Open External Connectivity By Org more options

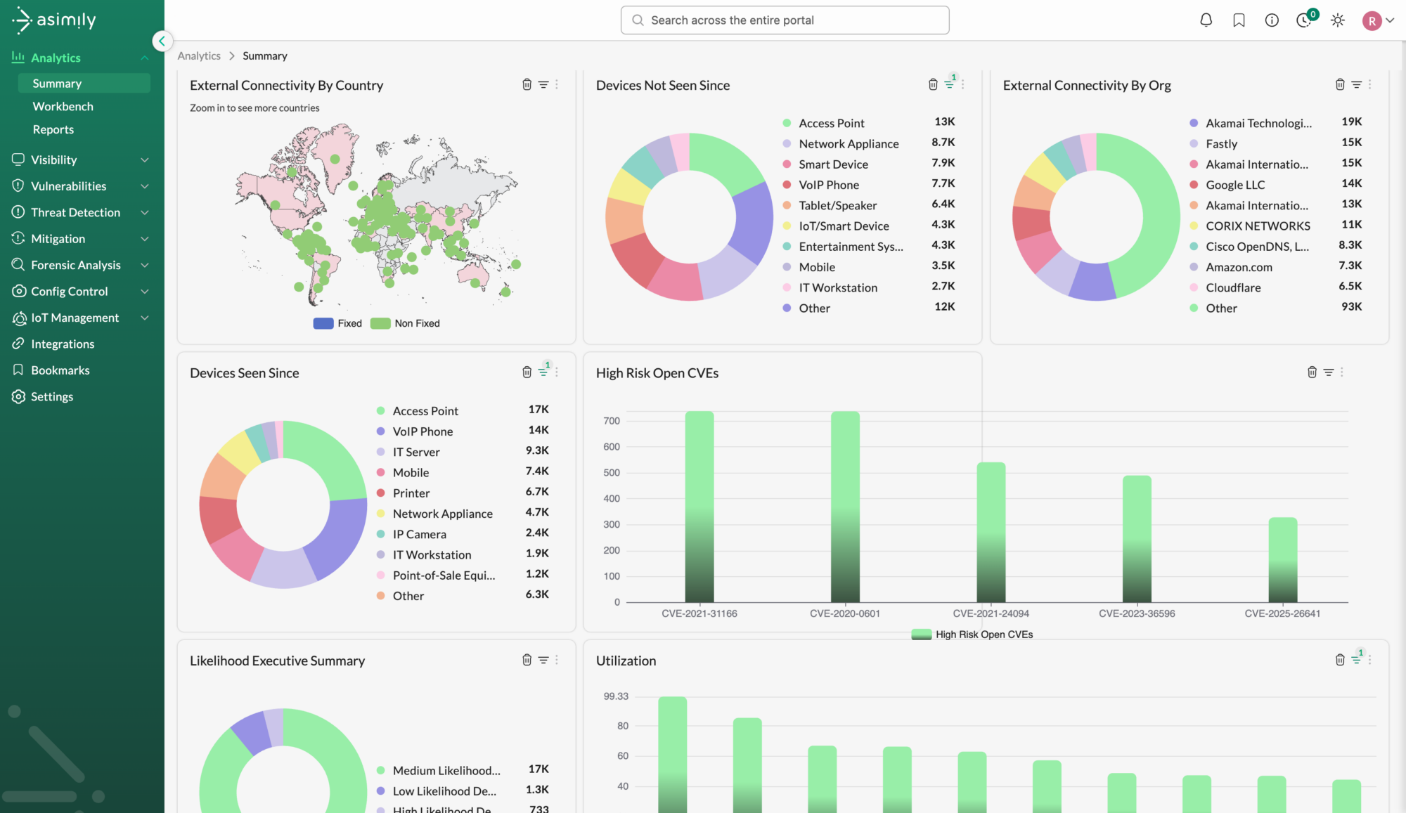click(1370, 84)
